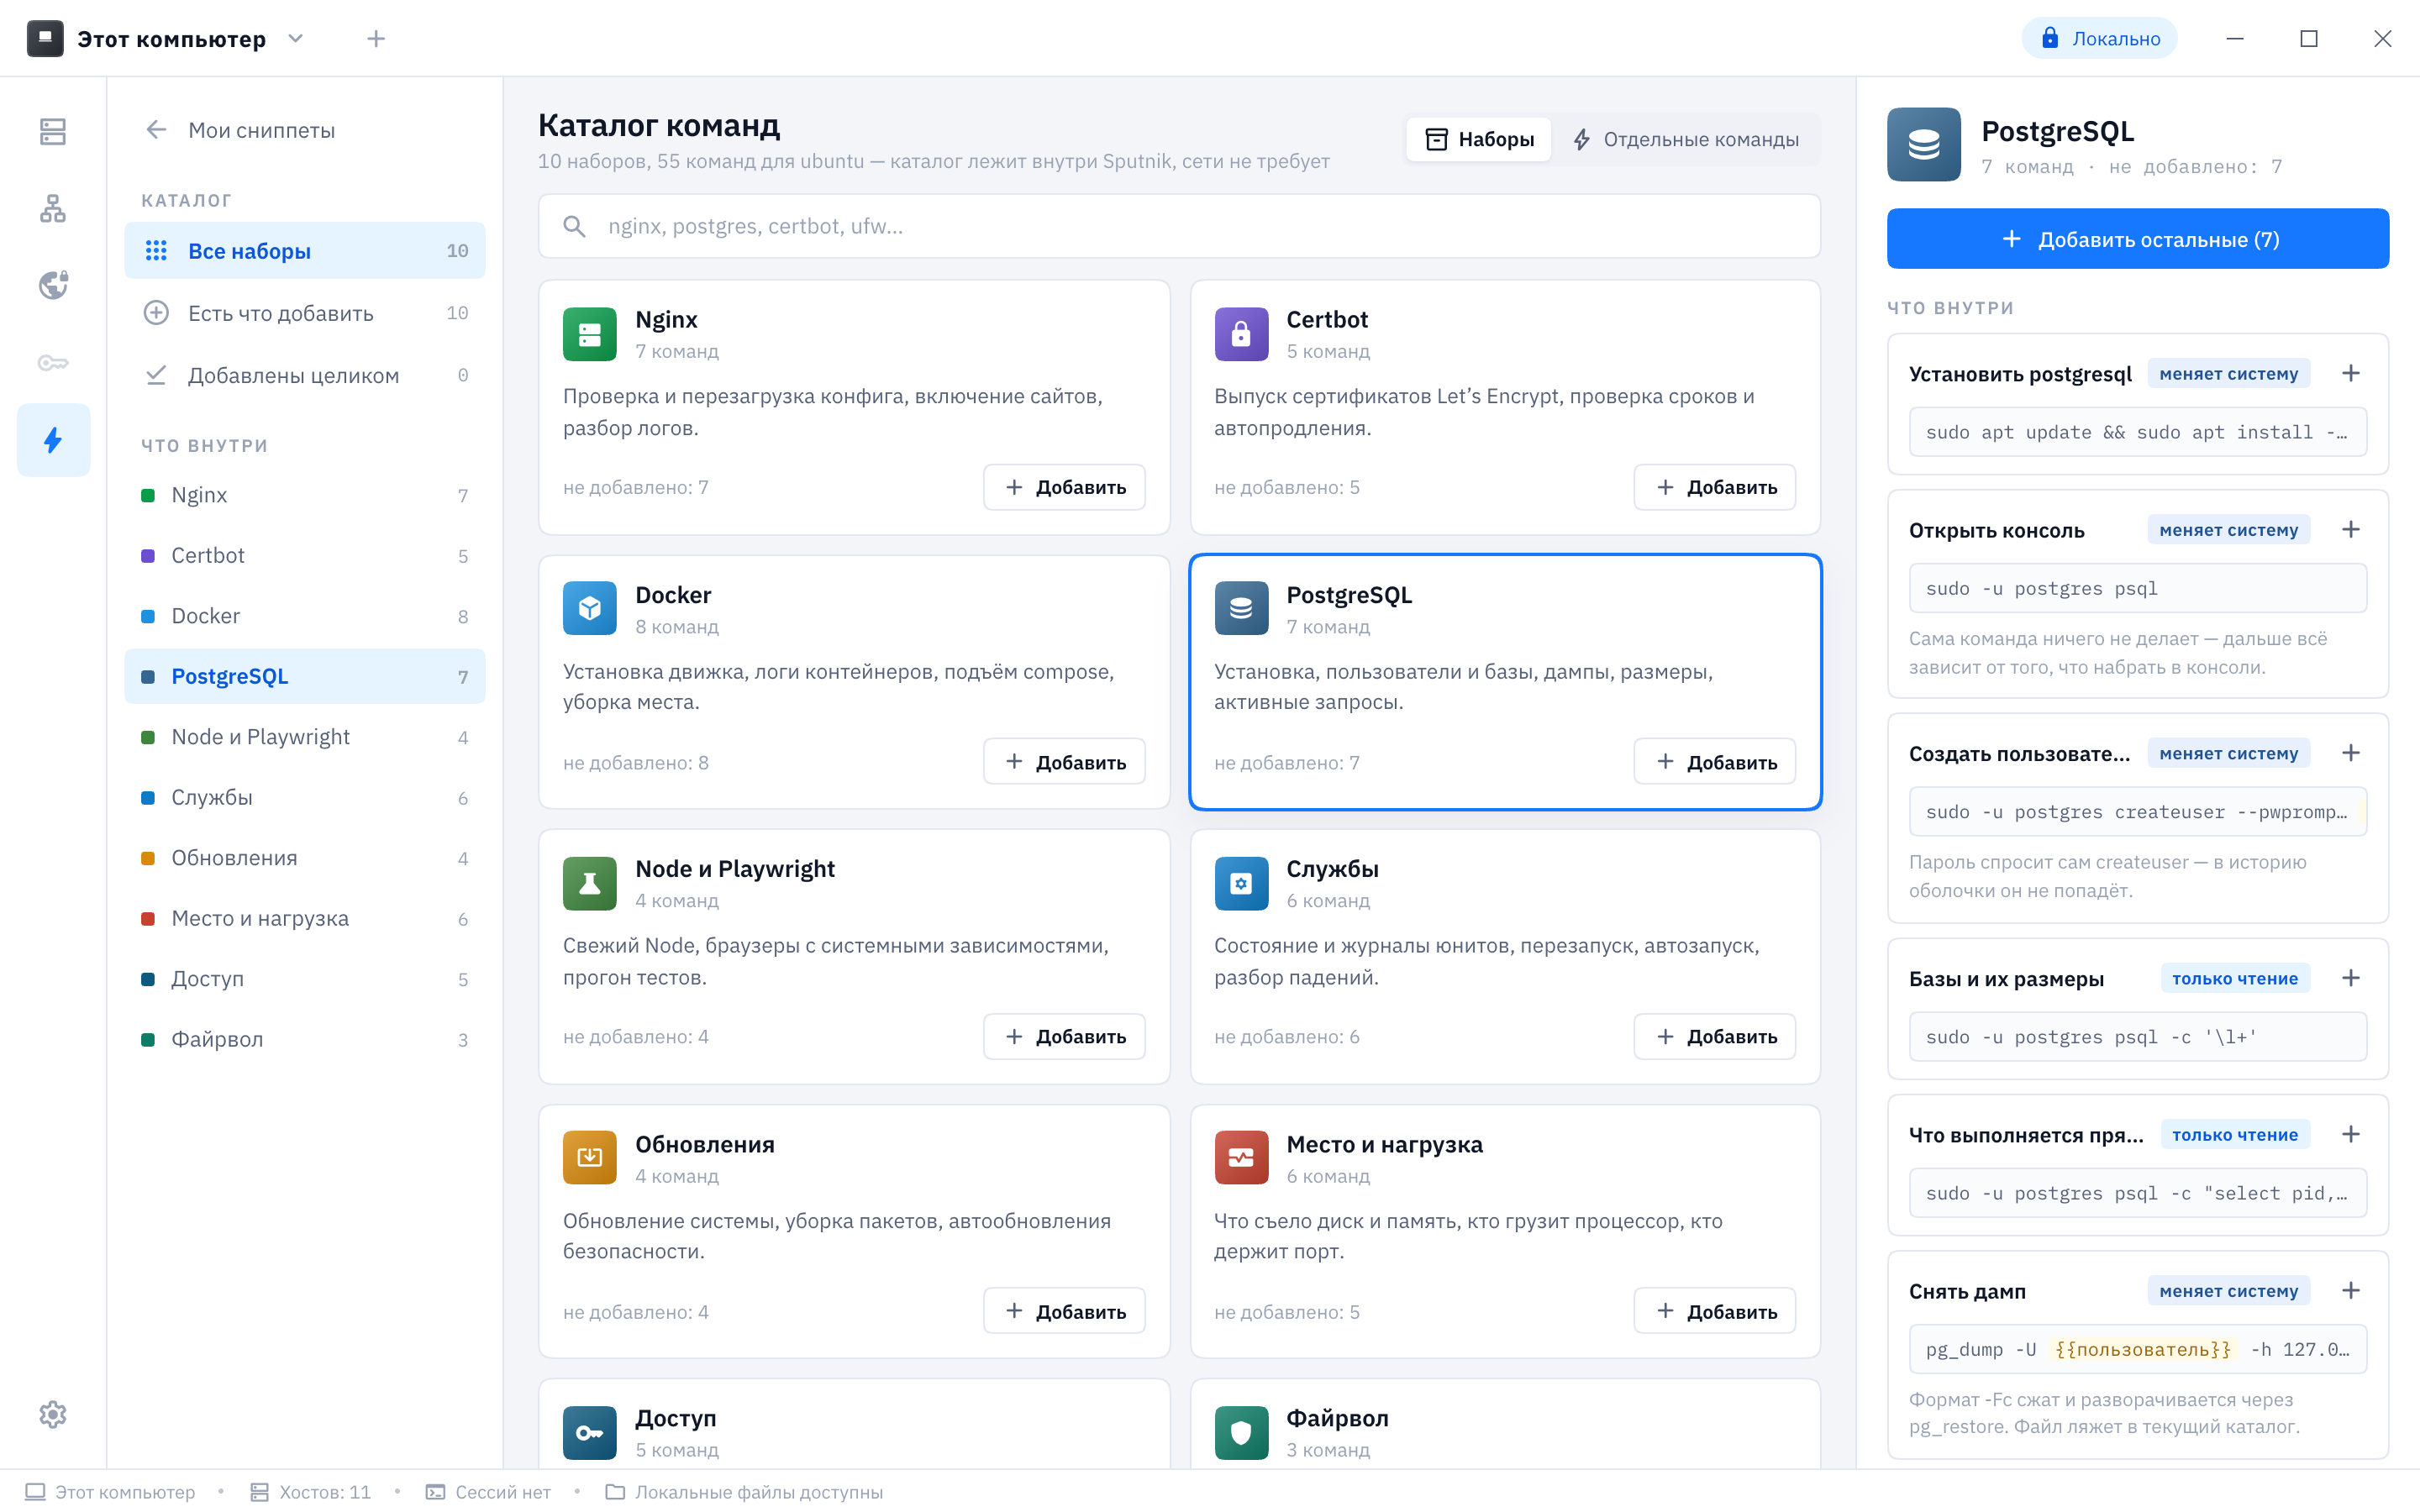2420x1512 pixels.
Task: Select Обновления in the sidebar list
Action: coord(305,858)
